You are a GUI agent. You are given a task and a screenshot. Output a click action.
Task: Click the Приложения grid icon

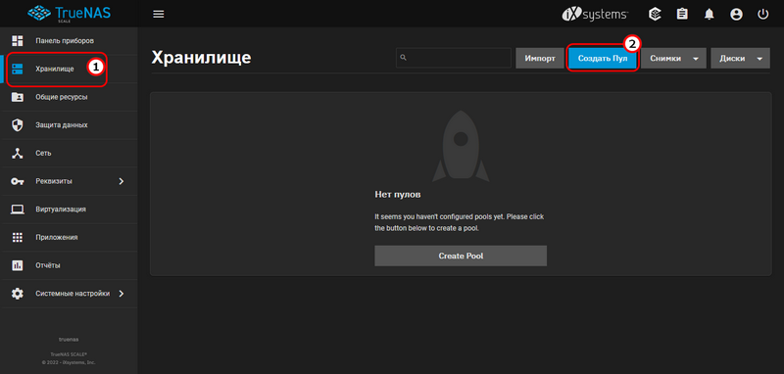pos(18,237)
